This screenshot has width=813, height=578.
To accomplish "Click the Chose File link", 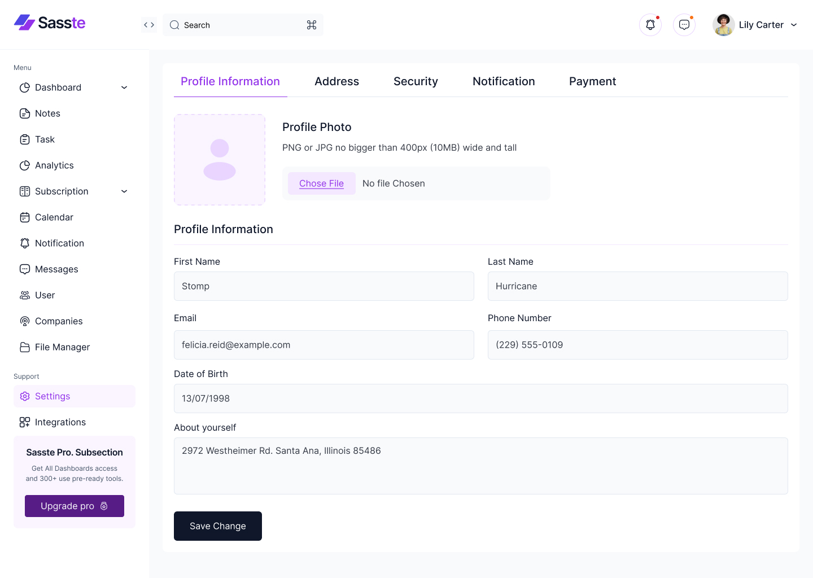I will point(321,183).
